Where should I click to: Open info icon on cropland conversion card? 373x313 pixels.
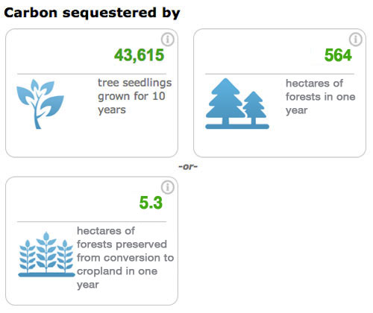coord(168,187)
